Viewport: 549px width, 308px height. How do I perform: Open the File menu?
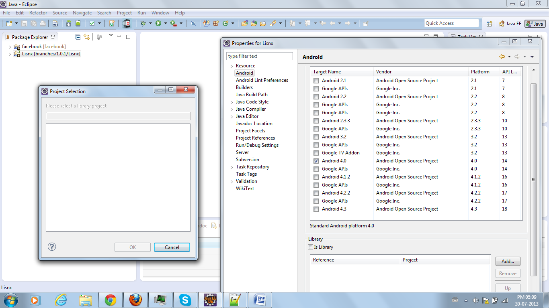[6, 13]
